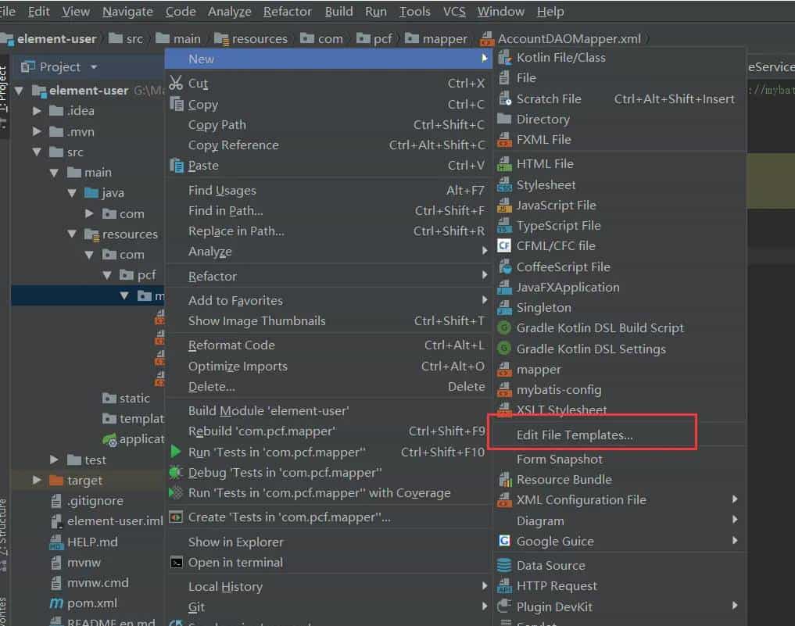Click the Kotlin File/Class icon

pyautogui.click(x=504, y=58)
